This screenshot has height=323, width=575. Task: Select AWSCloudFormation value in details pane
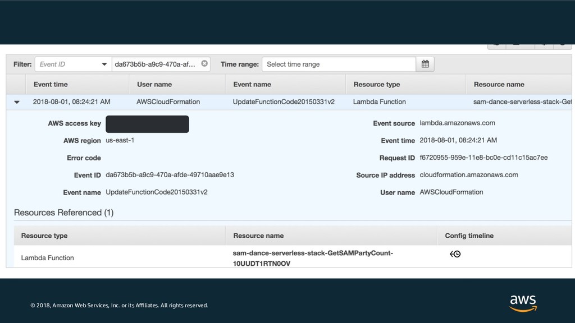(451, 192)
